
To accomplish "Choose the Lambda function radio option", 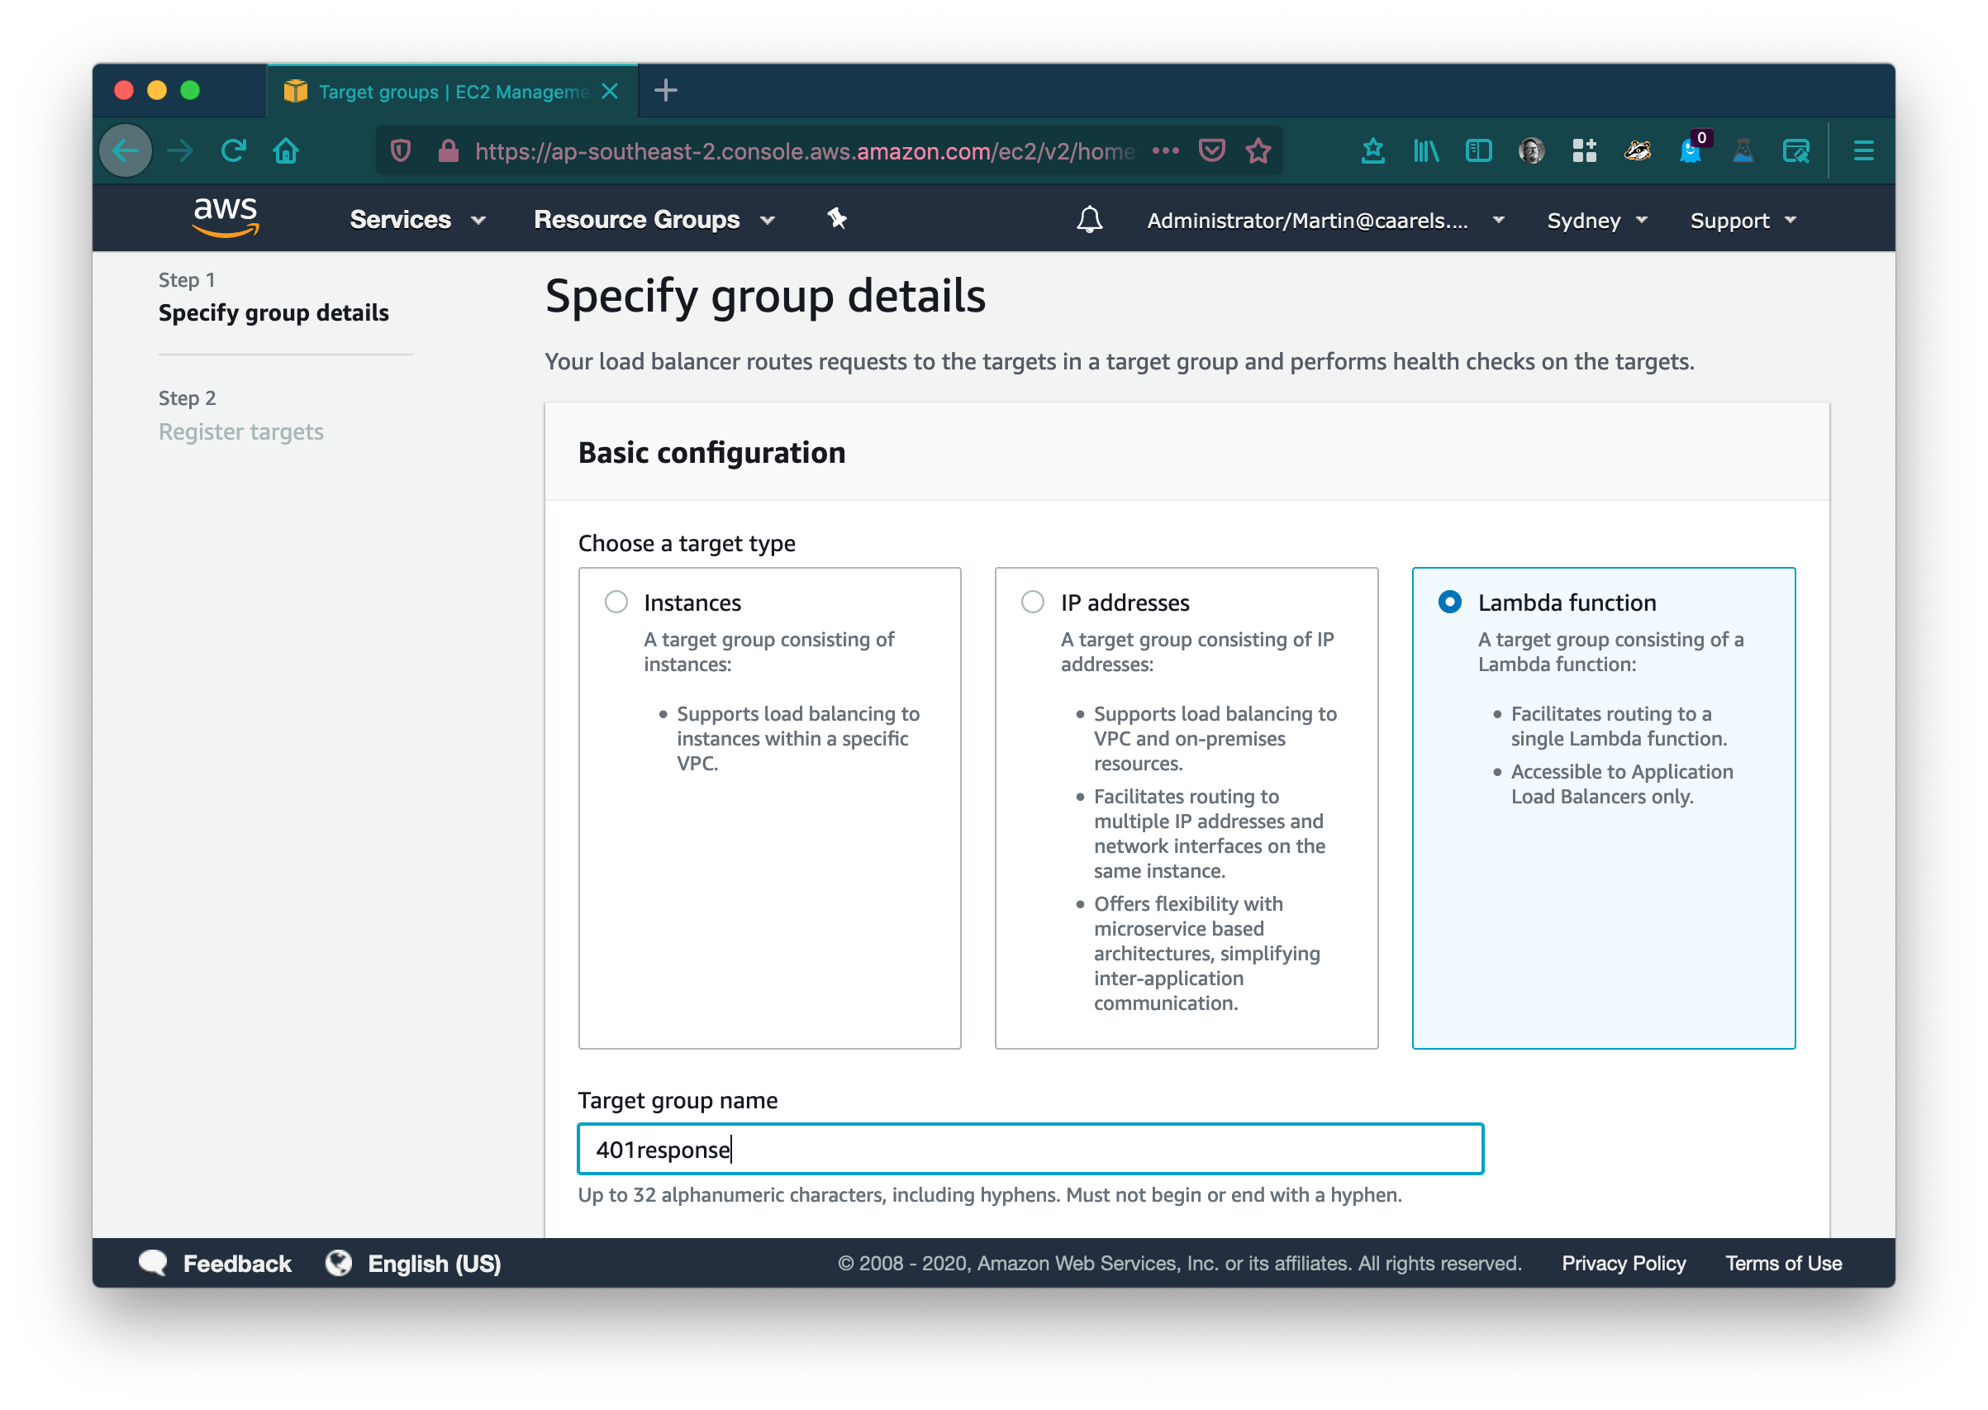I will [1449, 602].
